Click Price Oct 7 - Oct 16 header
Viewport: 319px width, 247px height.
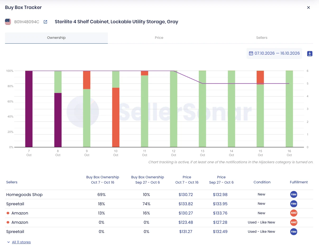coord(187,180)
